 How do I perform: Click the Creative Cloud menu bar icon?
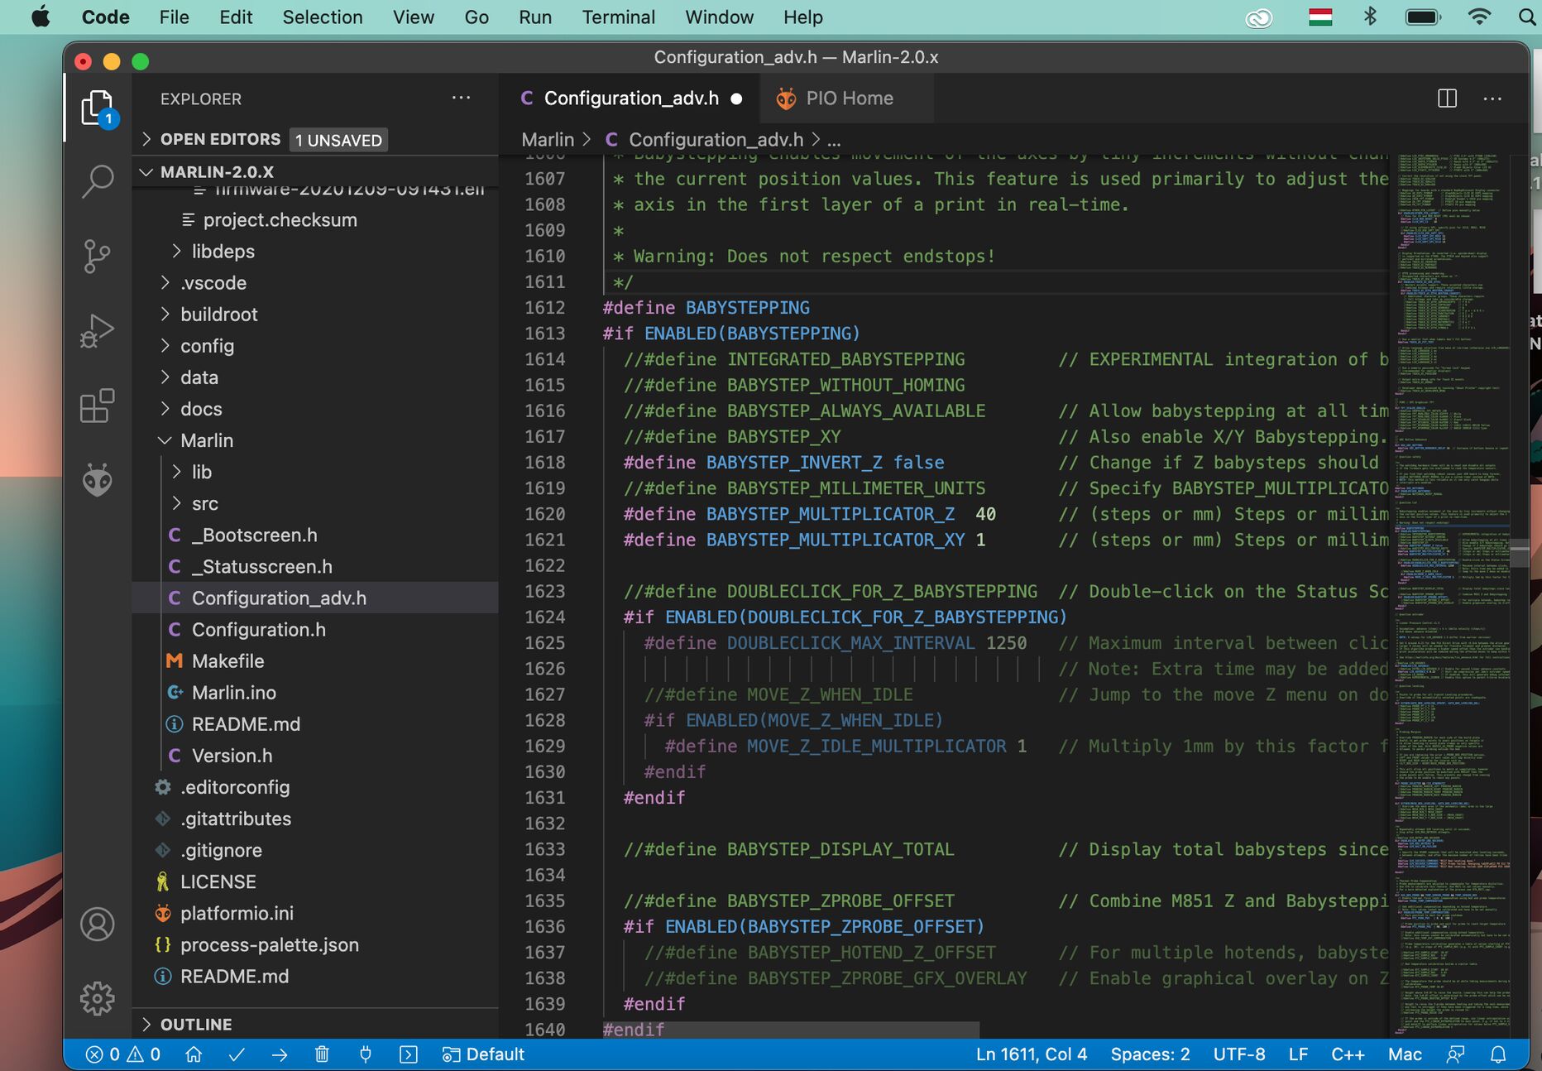click(1259, 17)
